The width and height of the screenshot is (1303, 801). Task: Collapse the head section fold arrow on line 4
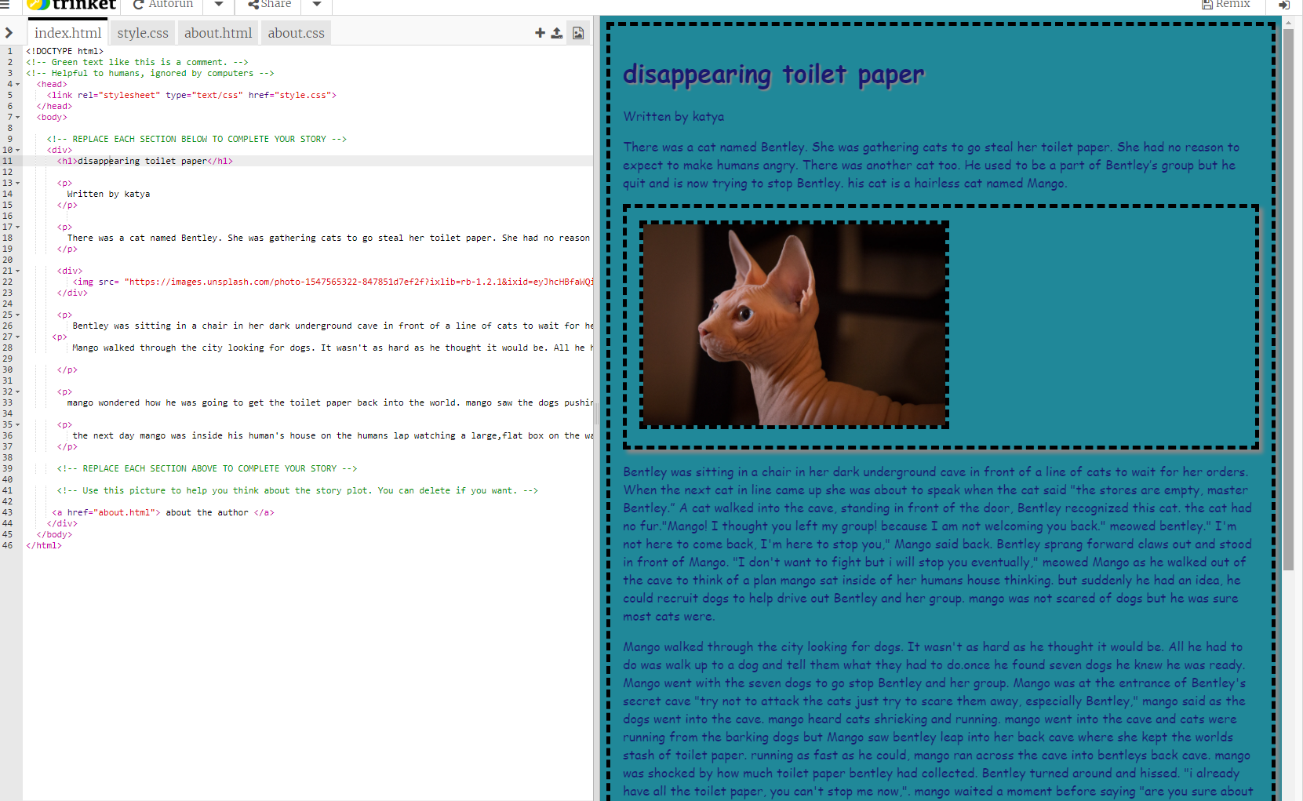[18, 83]
